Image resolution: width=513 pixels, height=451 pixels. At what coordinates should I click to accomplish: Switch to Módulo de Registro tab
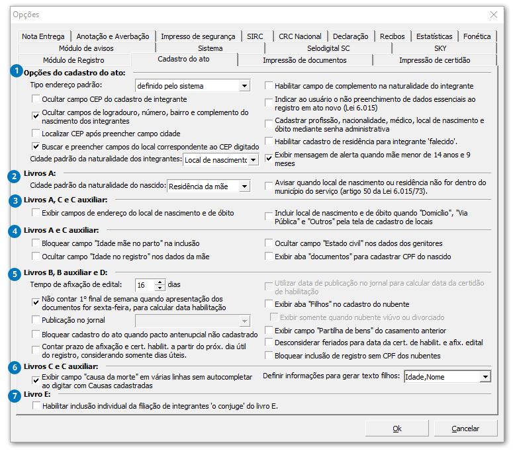pos(73,60)
